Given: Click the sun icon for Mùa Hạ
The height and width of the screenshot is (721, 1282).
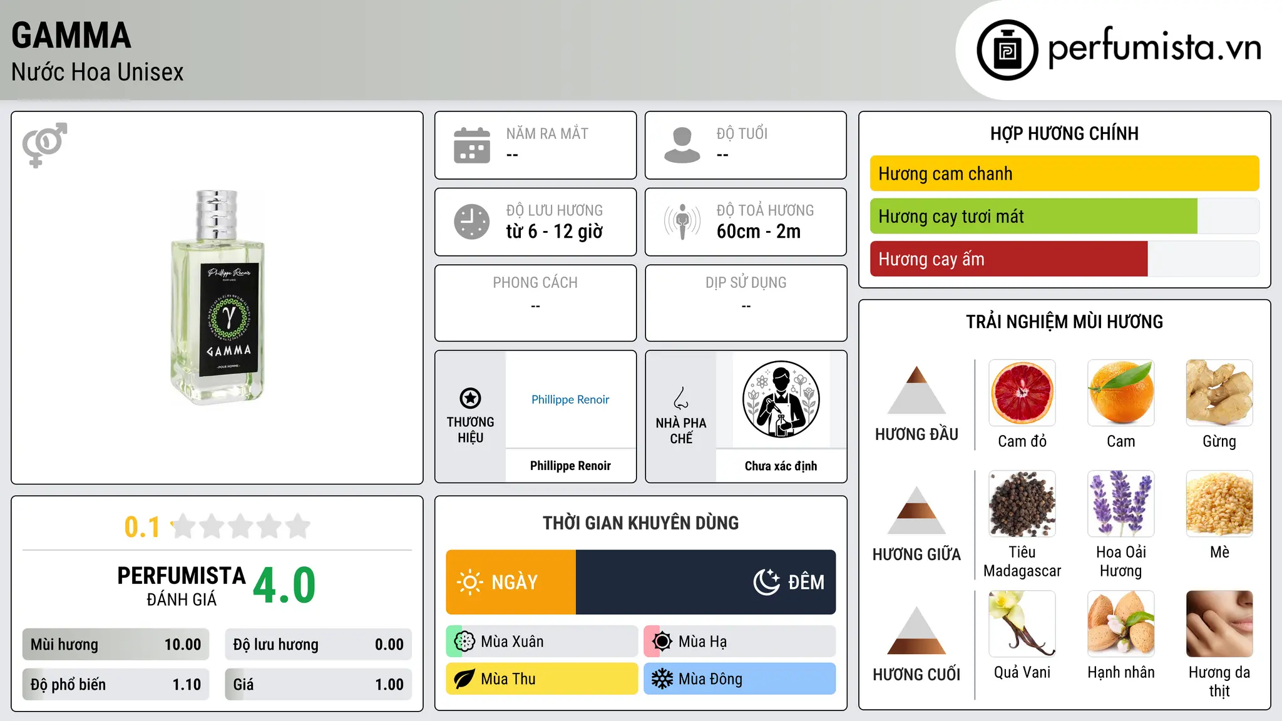Looking at the screenshot, I should point(662,642).
